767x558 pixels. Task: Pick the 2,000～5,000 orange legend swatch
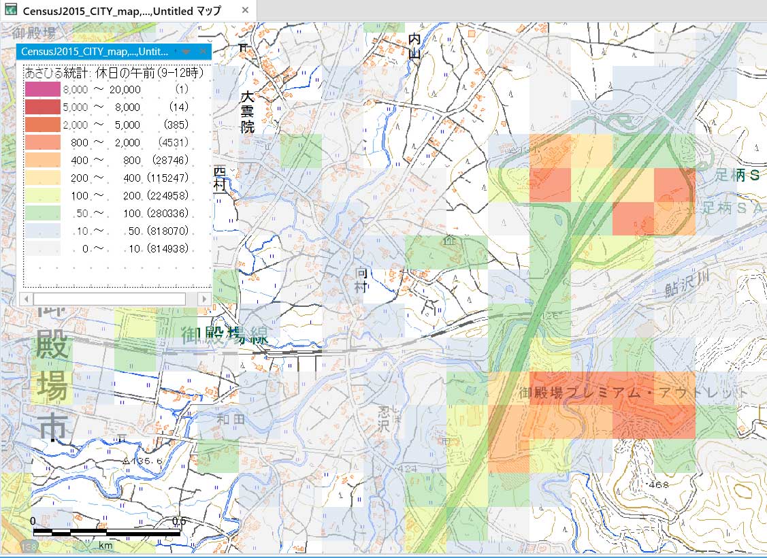tap(42, 125)
